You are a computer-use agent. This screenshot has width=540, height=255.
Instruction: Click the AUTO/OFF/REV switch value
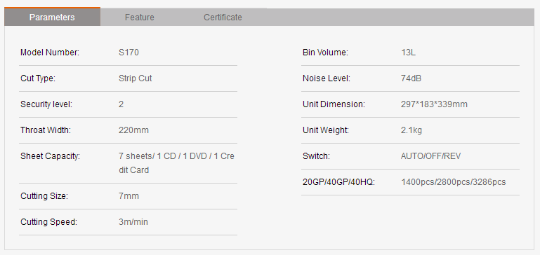pos(431,156)
